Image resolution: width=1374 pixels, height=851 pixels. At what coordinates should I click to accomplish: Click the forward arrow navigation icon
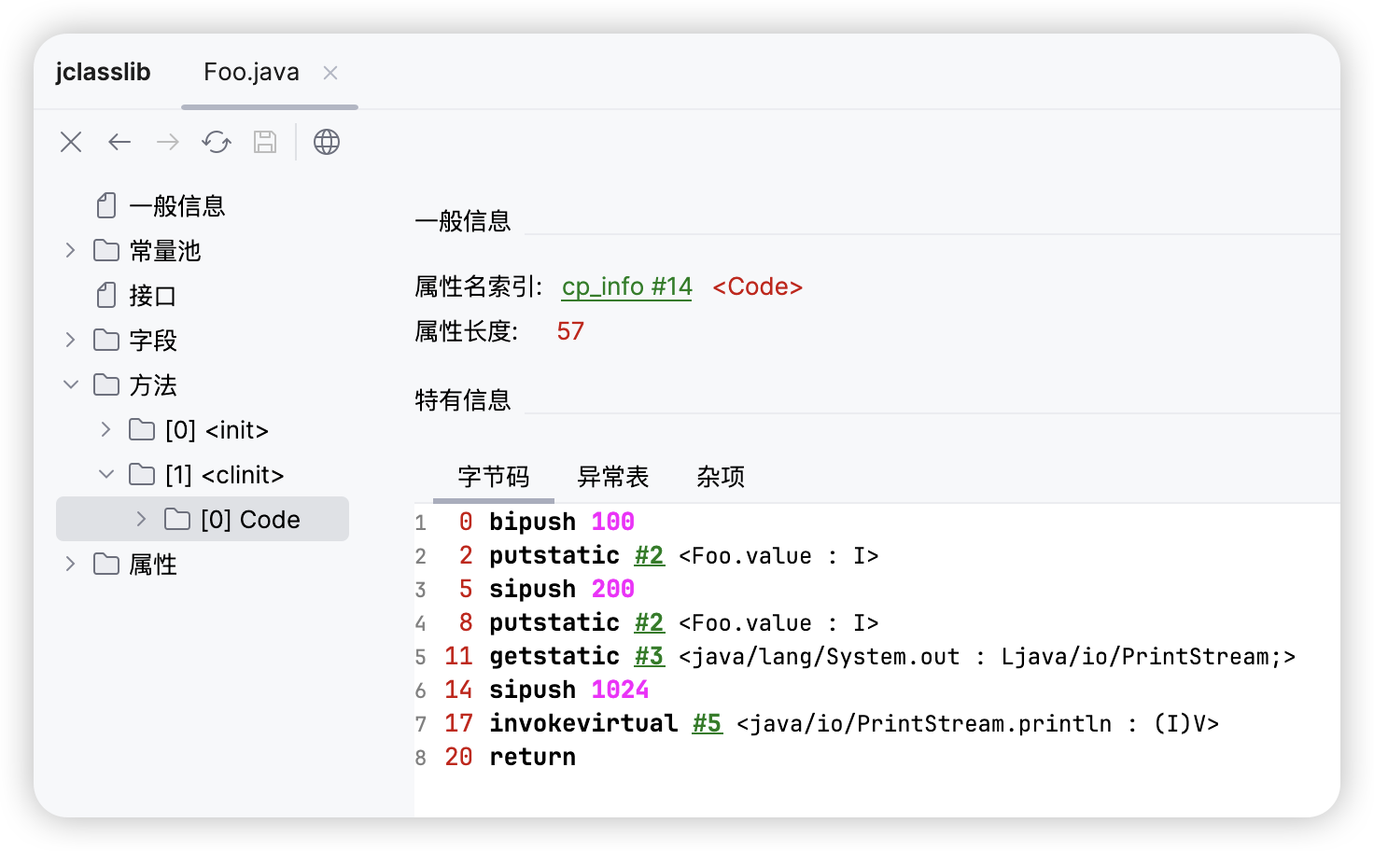(x=168, y=142)
